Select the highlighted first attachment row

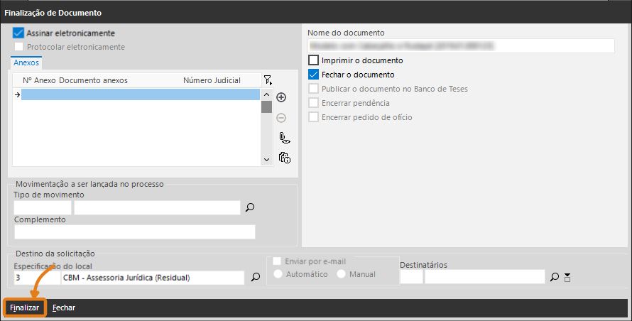click(x=141, y=94)
